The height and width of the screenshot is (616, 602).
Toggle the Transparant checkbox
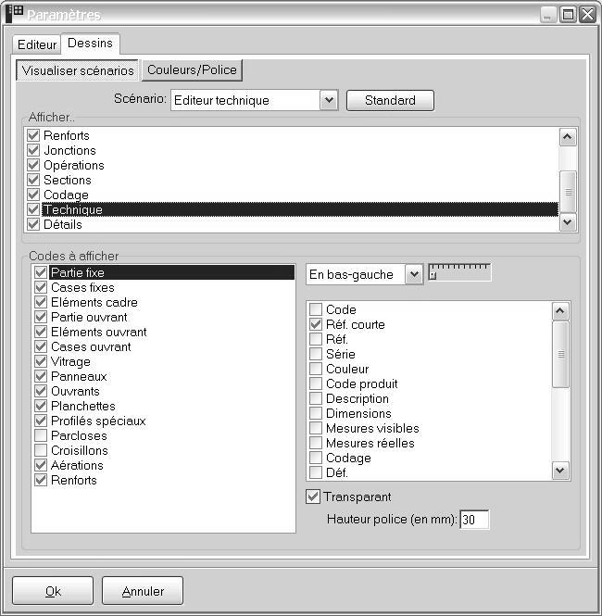click(x=313, y=497)
